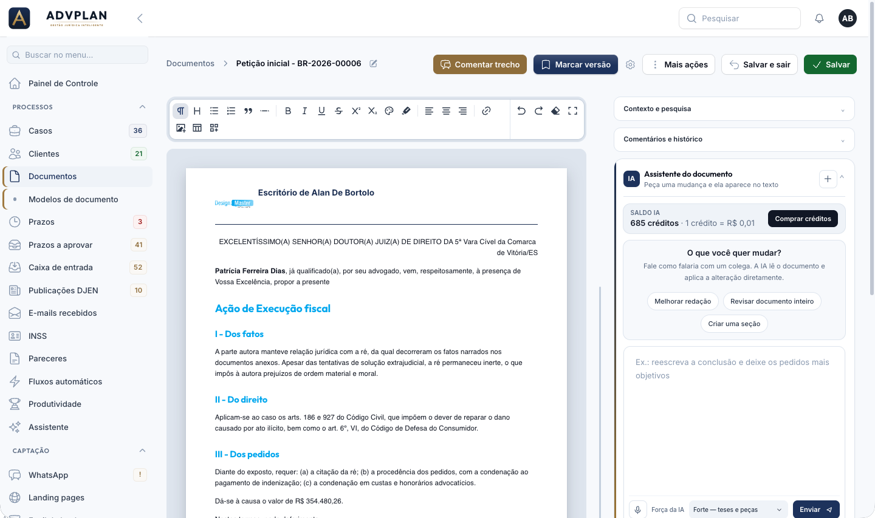
Task: Click the undo arrow
Action: (521, 111)
